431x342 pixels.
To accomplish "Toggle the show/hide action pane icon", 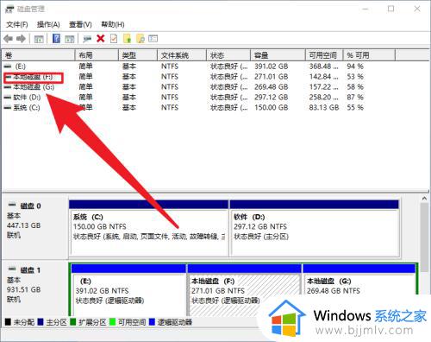I will click(x=69, y=39).
